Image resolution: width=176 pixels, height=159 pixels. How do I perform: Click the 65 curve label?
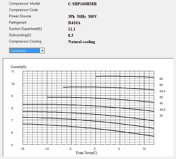(x=161, y=79)
